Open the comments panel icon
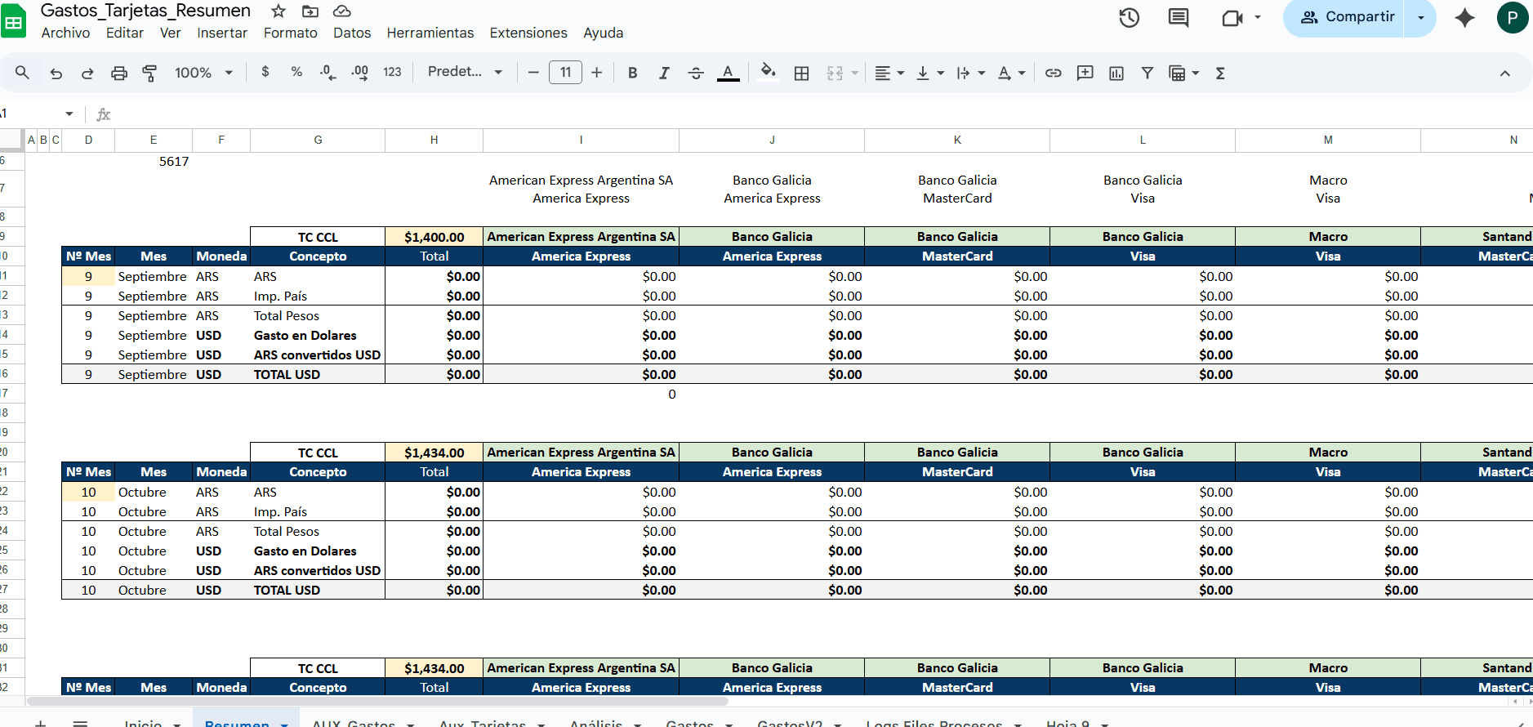 (1178, 17)
